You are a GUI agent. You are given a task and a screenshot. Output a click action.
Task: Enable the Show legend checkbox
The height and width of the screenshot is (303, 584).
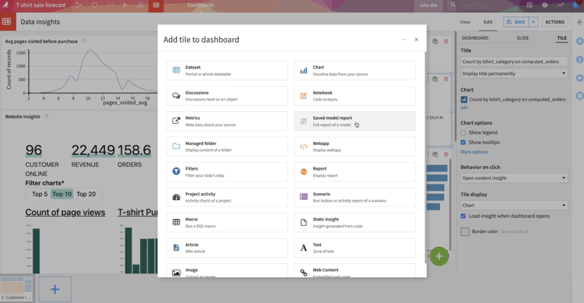click(x=463, y=132)
